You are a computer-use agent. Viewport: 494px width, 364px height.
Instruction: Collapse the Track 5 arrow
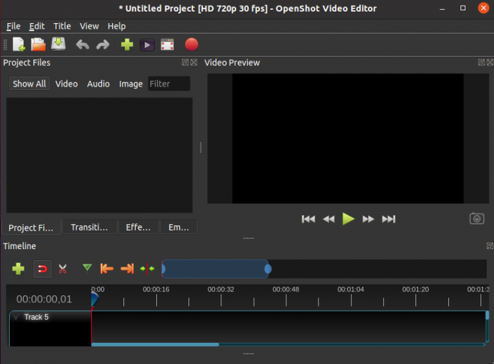(16, 317)
